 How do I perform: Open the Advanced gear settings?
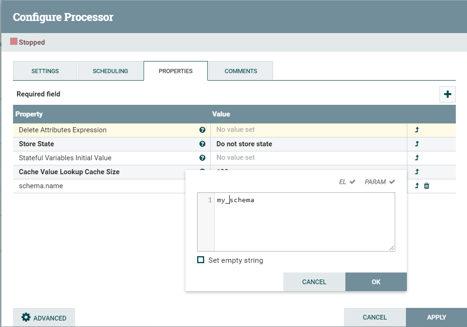pos(44,318)
